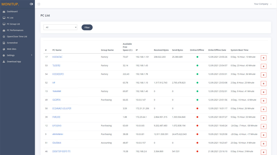
Task: Expand the Settings submenu
Action: [x=17, y=55]
